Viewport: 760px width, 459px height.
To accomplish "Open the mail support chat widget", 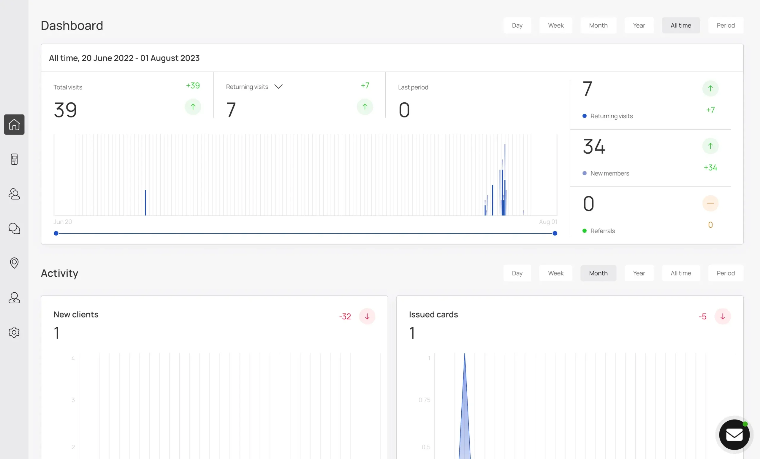I will (x=734, y=435).
